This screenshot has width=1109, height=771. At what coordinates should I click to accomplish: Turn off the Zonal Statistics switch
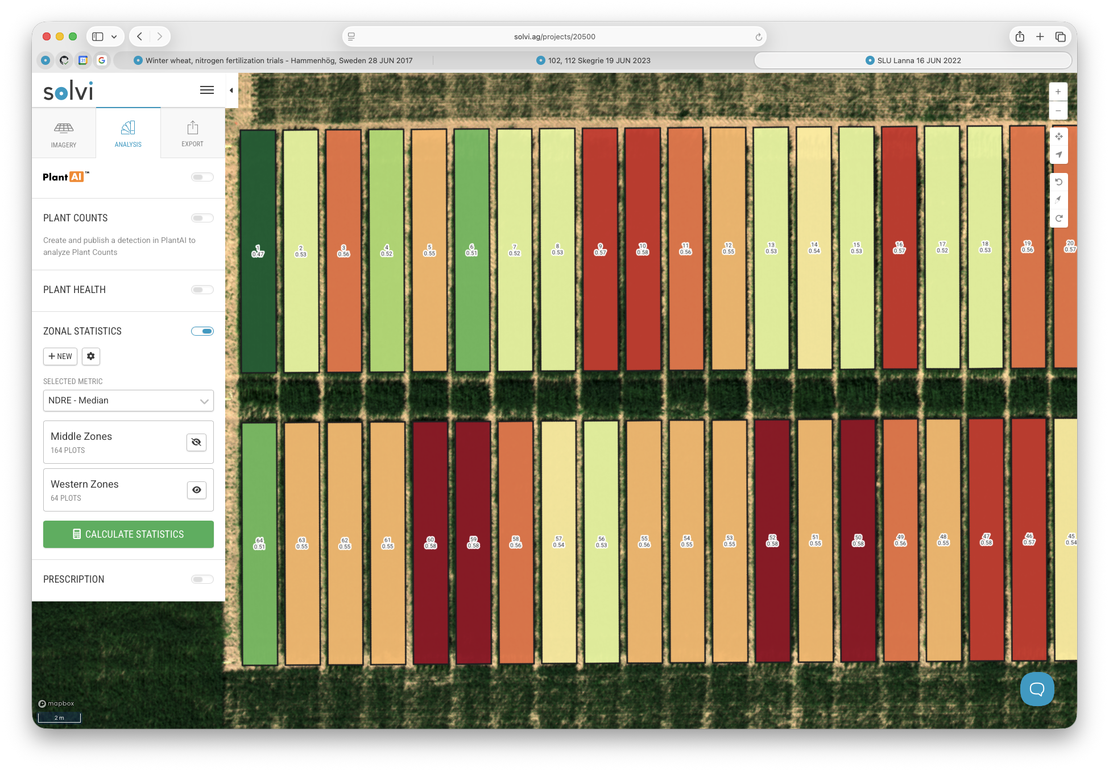point(202,331)
